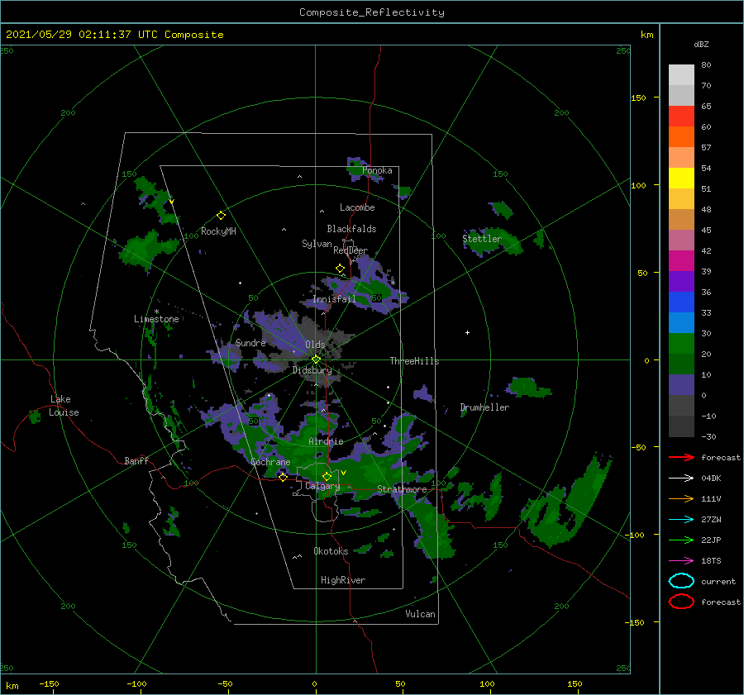Click the Cochrane town label
The height and width of the screenshot is (695, 744).
tap(270, 462)
